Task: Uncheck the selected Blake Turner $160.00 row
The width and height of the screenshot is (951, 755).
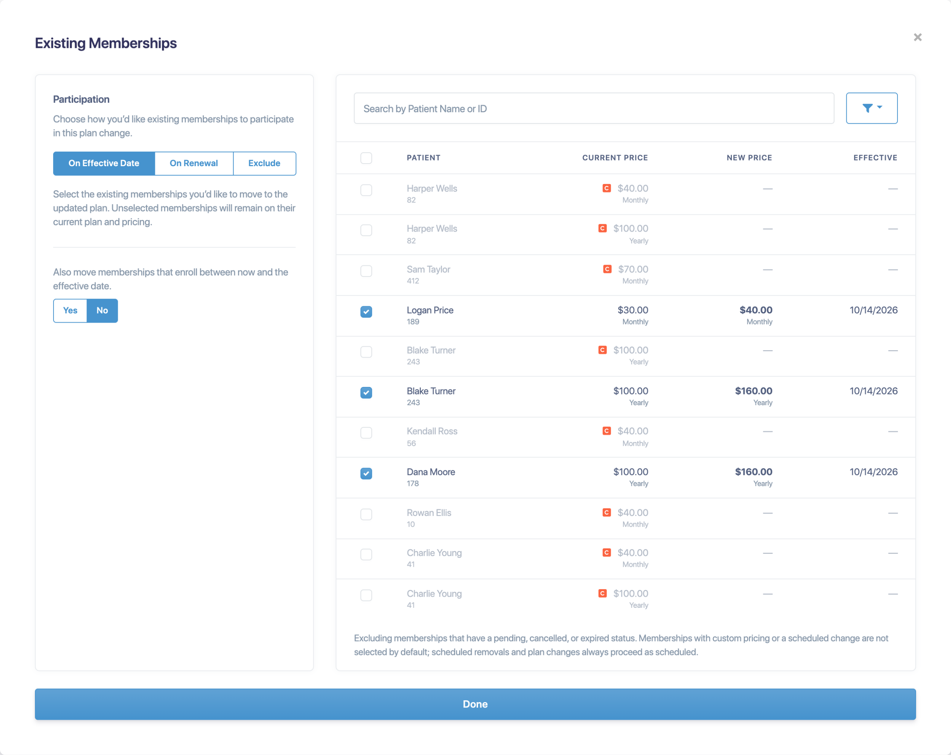Action: click(x=366, y=393)
